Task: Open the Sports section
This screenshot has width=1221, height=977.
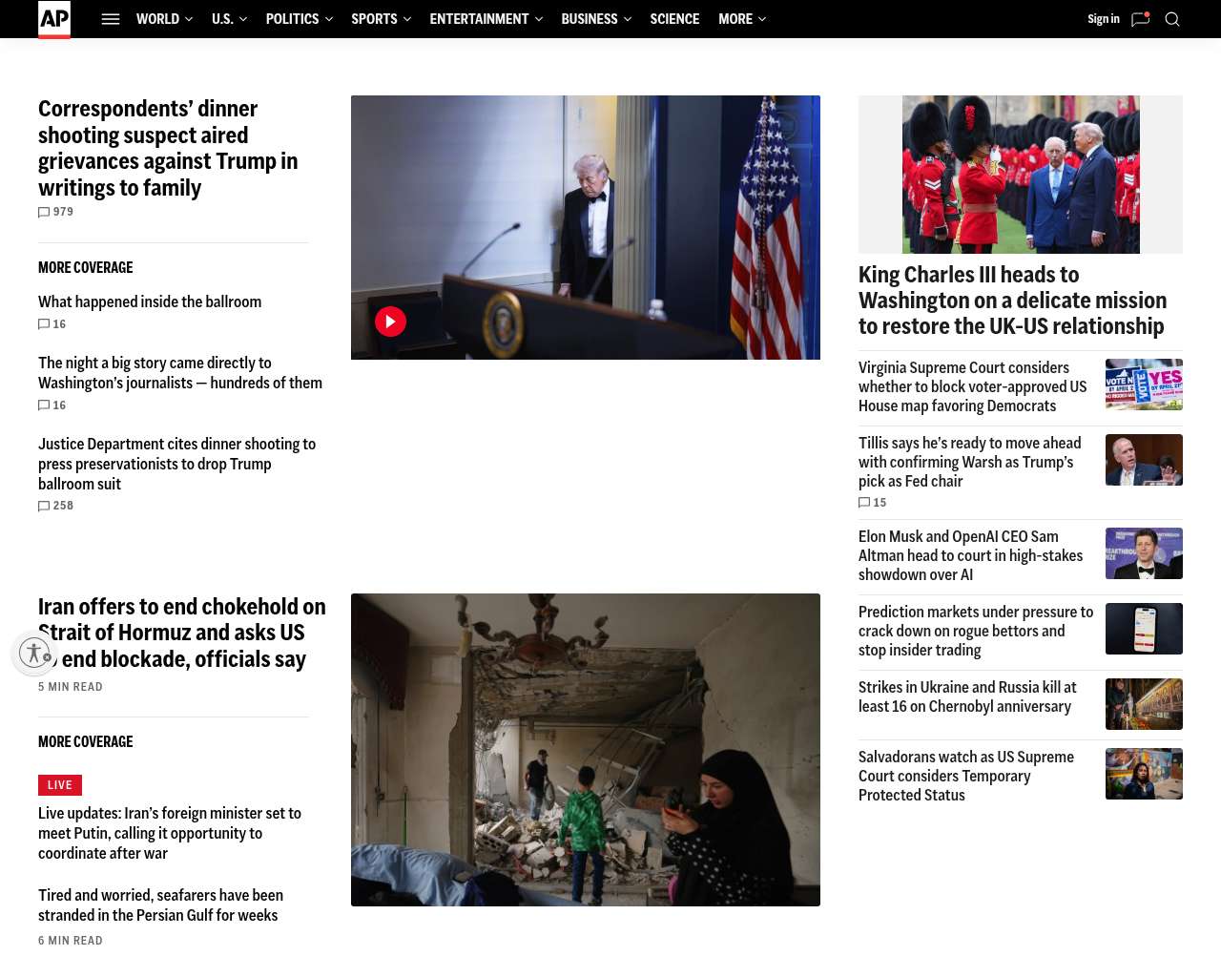Action: click(x=374, y=19)
